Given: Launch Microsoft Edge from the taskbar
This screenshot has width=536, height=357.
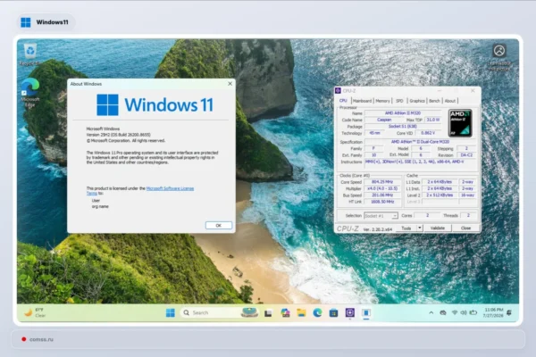Looking at the screenshot, I should (317, 313).
